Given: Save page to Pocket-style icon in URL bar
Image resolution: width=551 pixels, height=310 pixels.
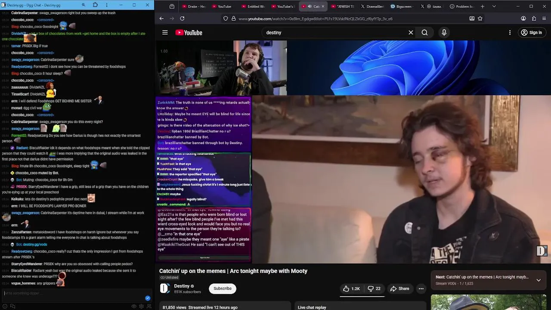Looking at the screenshot, I should pyautogui.click(x=472, y=19).
